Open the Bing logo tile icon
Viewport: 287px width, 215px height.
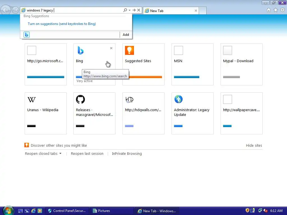pos(80,50)
